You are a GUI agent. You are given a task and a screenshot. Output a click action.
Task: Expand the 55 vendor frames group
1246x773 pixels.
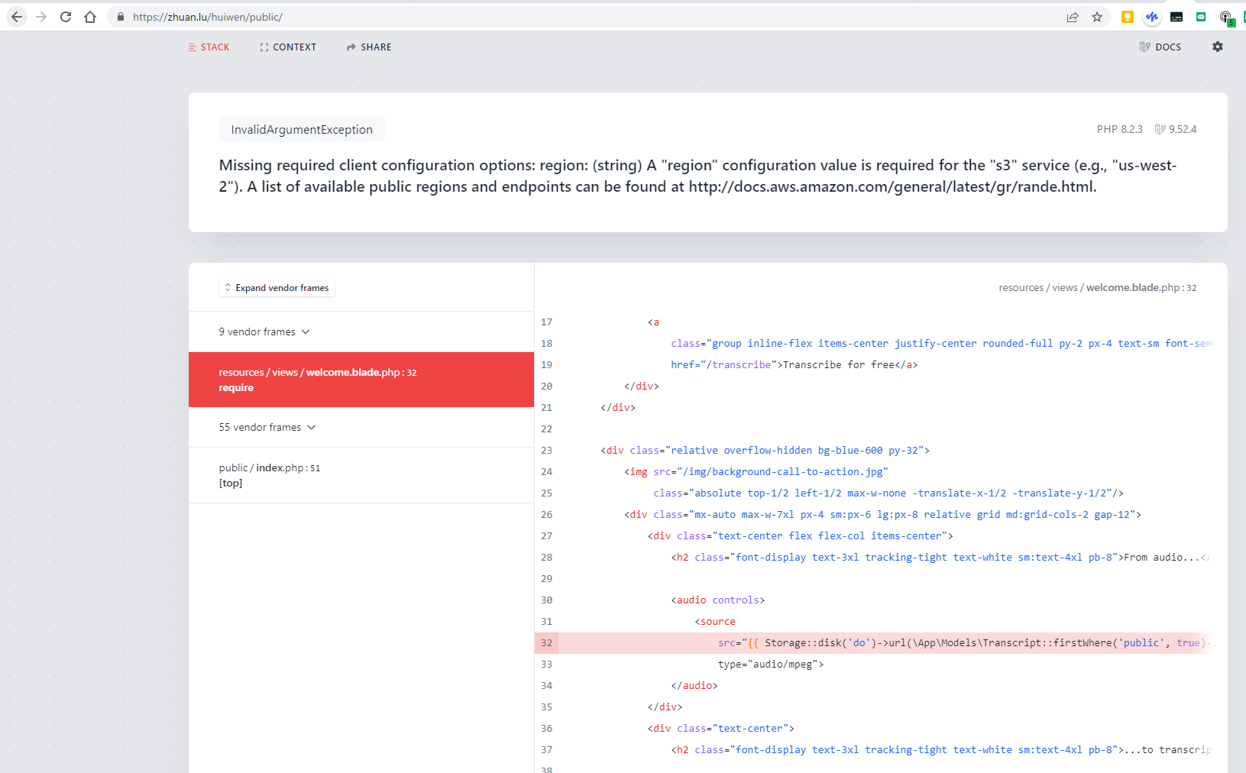pyautogui.click(x=267, y=427)
